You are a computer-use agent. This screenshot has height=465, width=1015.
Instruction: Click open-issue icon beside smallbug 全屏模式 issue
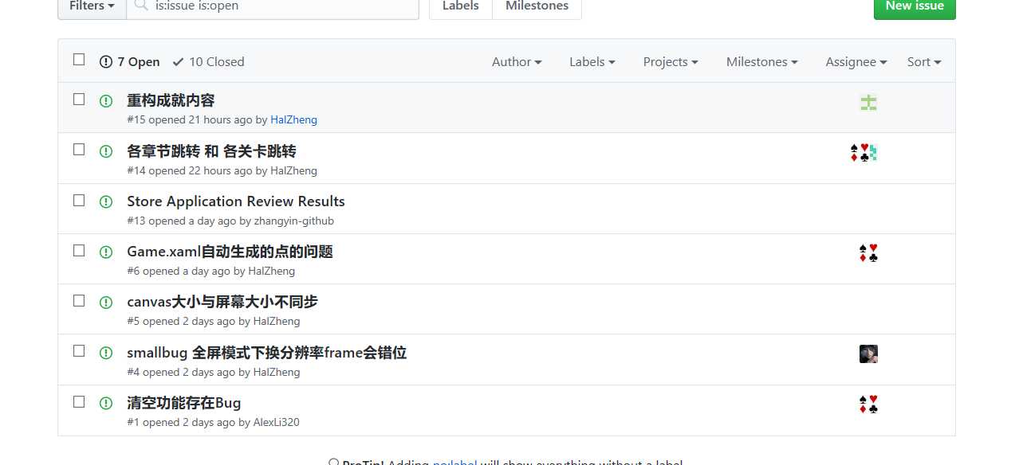click(x=106, y=353)
